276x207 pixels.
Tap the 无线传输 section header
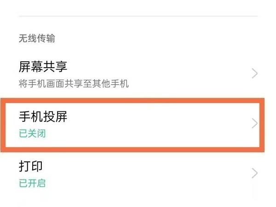coord(37,39)
